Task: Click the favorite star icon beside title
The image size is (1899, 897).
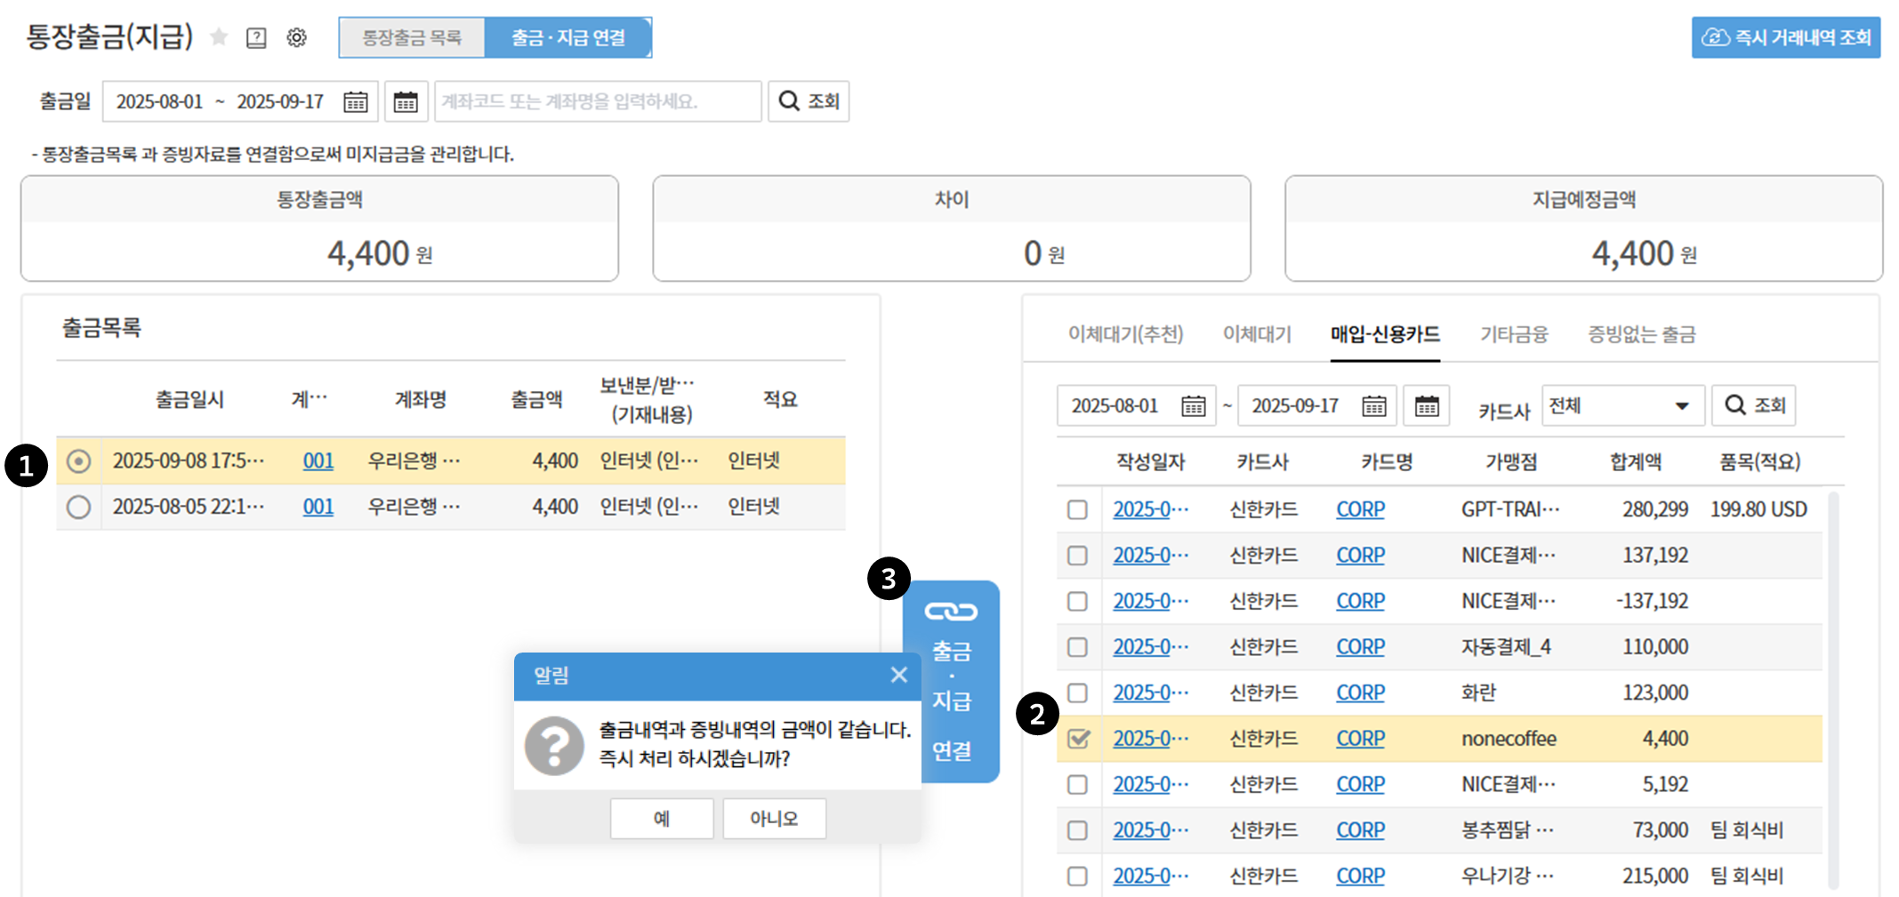Action: pos(219,37)
